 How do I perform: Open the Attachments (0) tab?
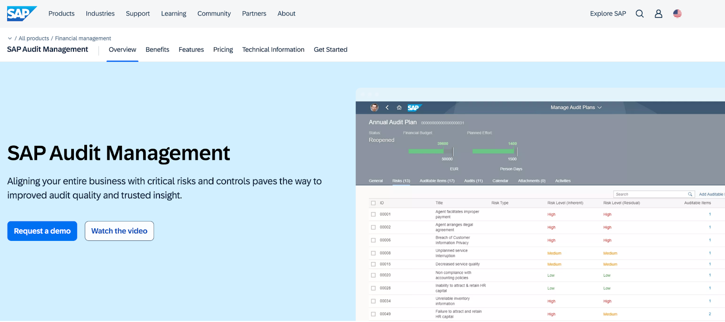(532, 181)
